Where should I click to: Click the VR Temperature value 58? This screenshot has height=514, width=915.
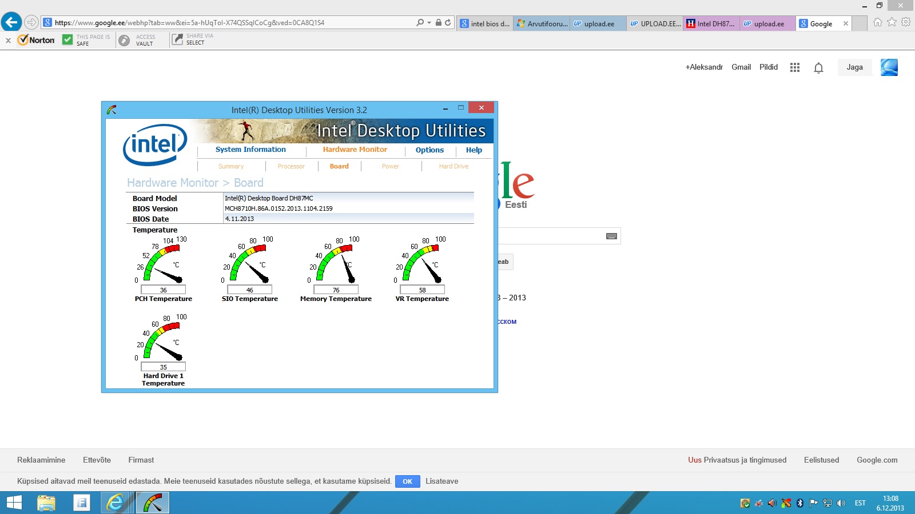pyautogui.click(x=422, y=290)
